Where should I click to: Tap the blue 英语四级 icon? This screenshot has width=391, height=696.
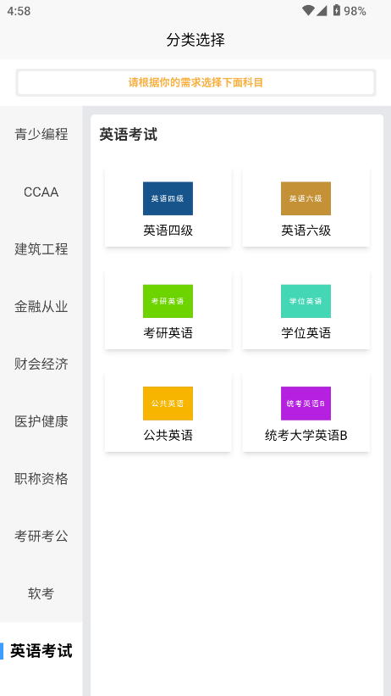point(168,198)
